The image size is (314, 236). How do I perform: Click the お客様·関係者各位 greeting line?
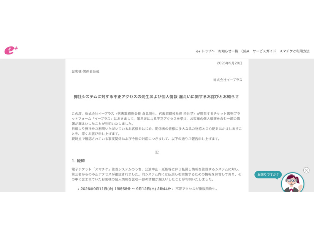coord(86,72)
